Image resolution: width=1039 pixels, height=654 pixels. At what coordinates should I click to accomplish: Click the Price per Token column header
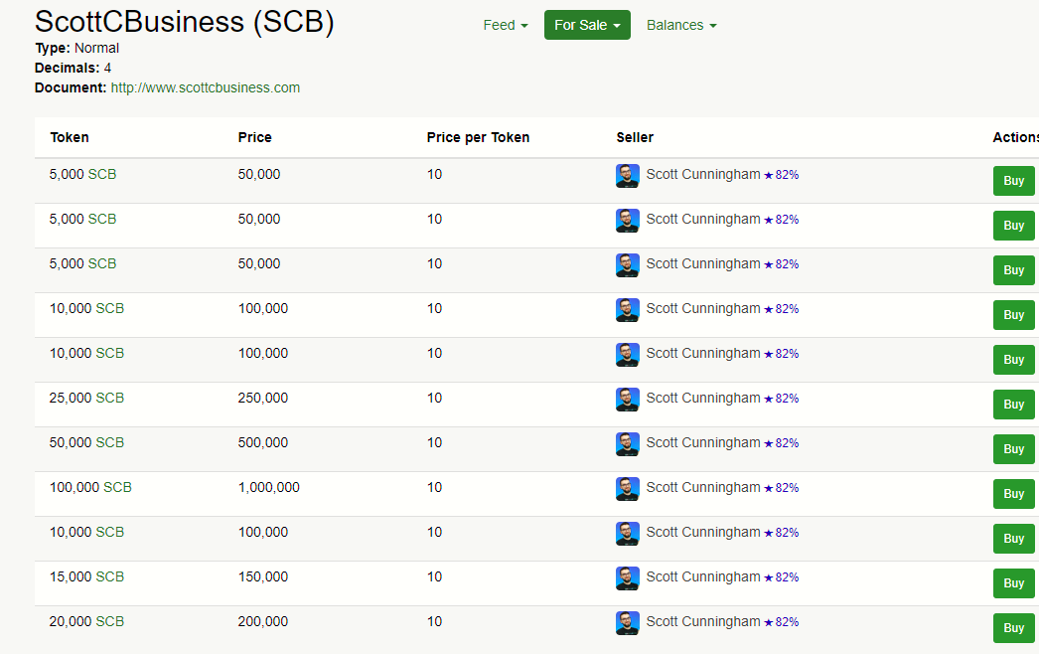click(478, 137)
